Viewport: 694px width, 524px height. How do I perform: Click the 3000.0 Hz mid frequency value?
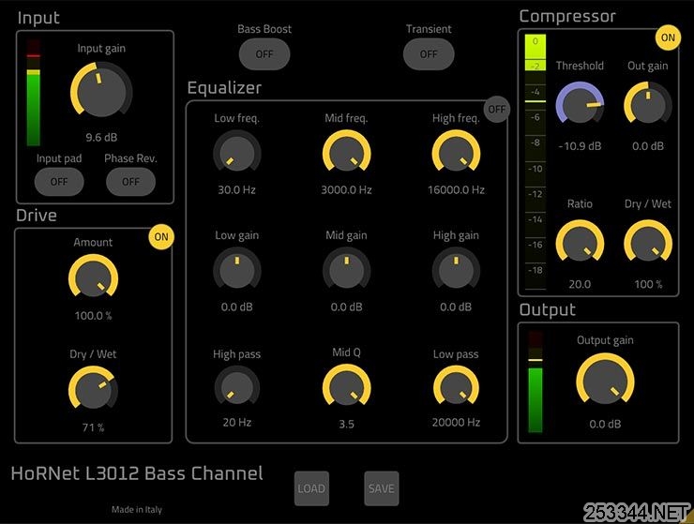tap(347, 190)
